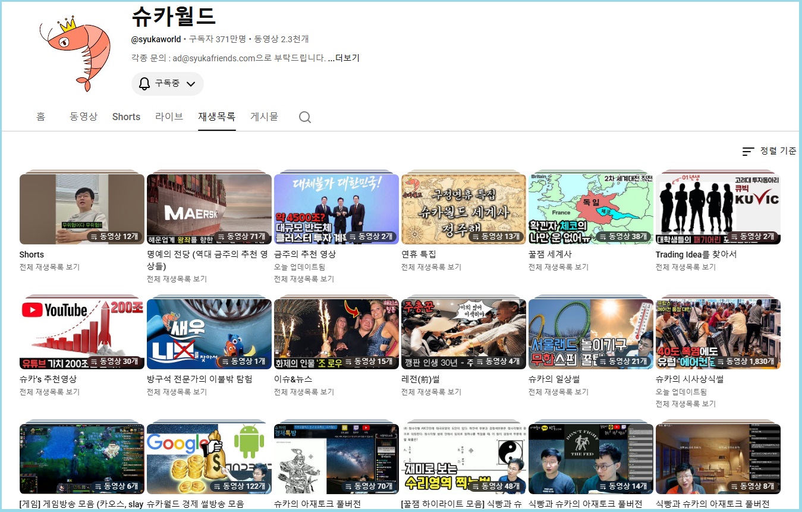Click the 동영상 2.3천개 video count
The height and width of the screenshot is (512, 802).
pyautogui.click(x=281, y=39)
